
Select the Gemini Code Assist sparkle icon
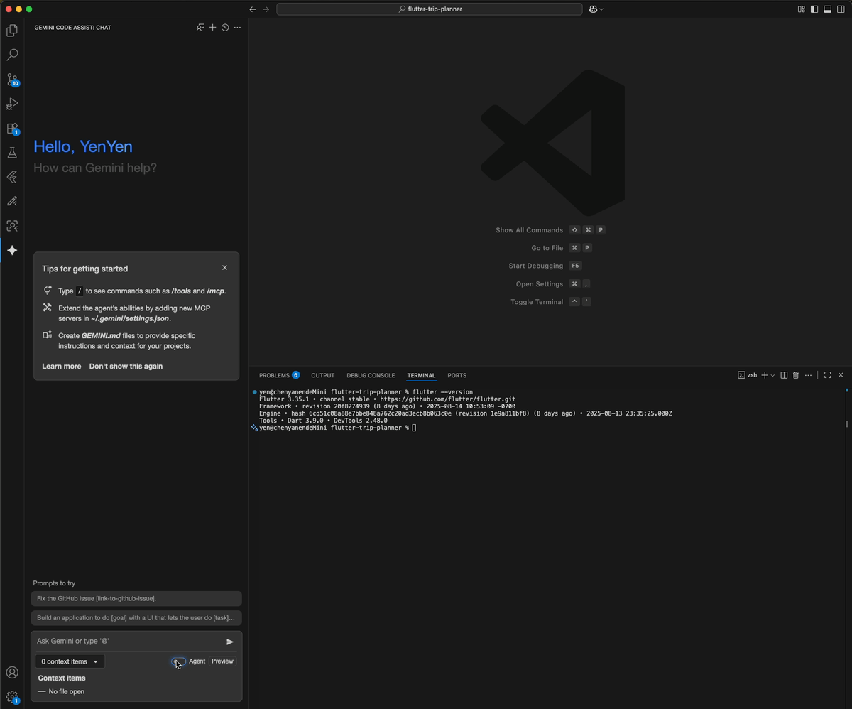click(12, 250)
